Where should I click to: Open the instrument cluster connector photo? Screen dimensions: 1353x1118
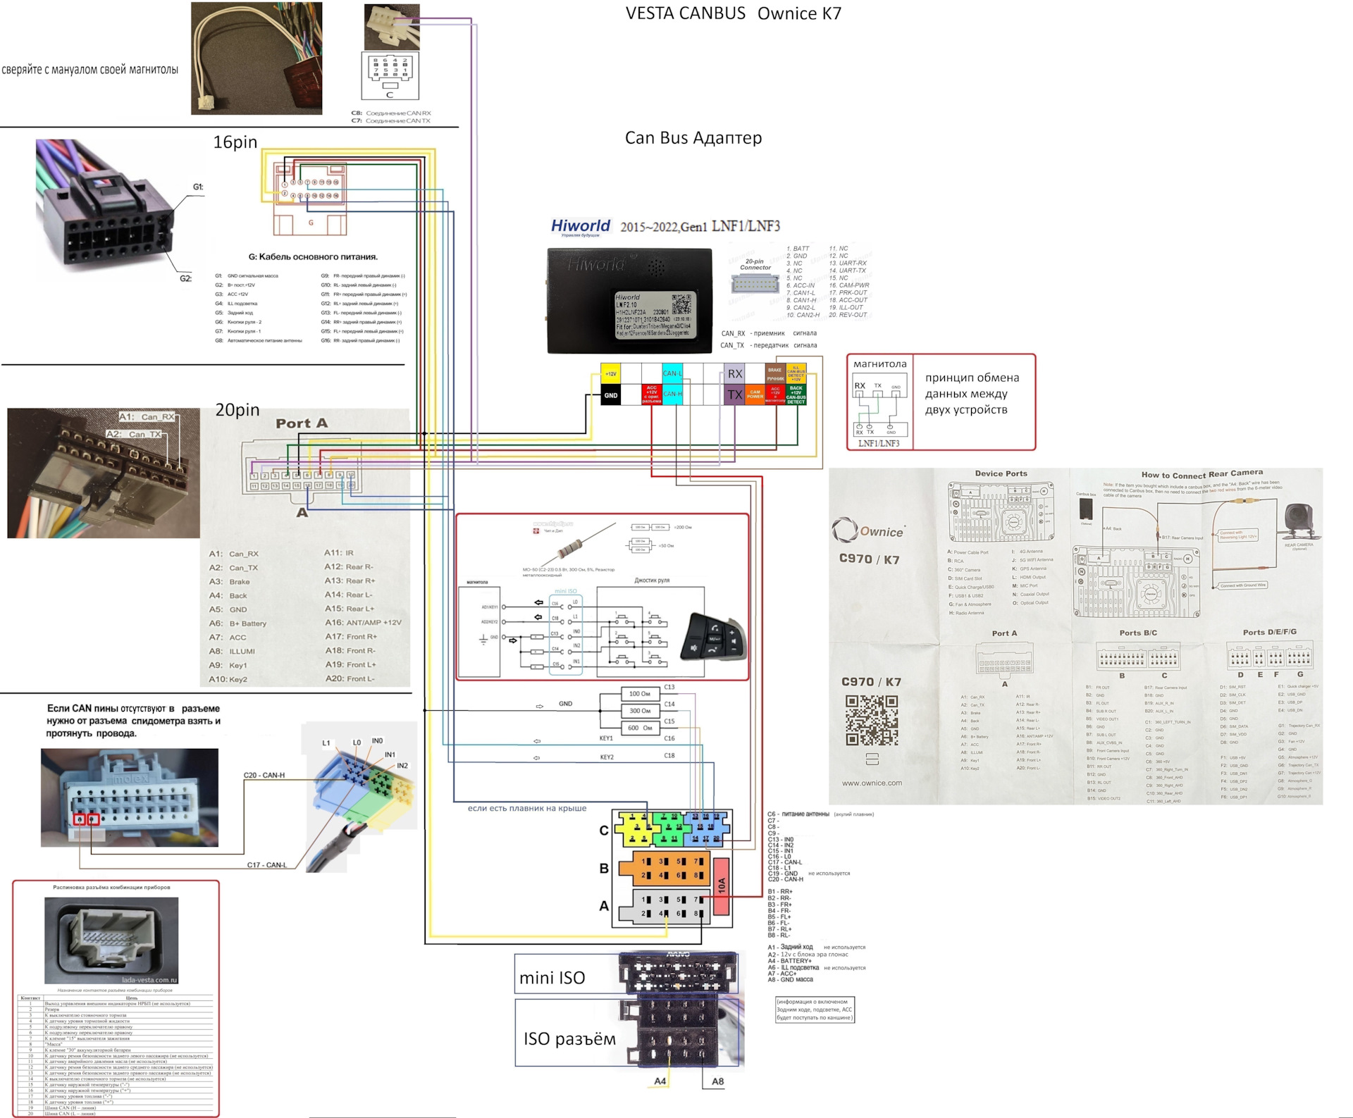111,940
